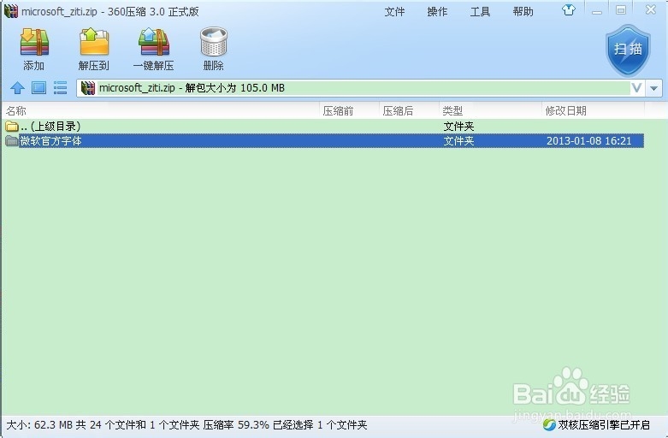Sort by 压缩前 column header
The width and height of the screenshot is (668, 438).
[349, 110]
